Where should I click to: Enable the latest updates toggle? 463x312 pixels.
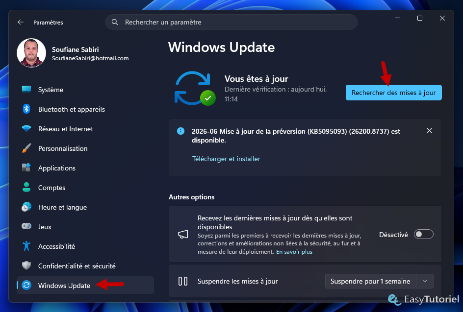pyautogui.click(x=423, y=235)
